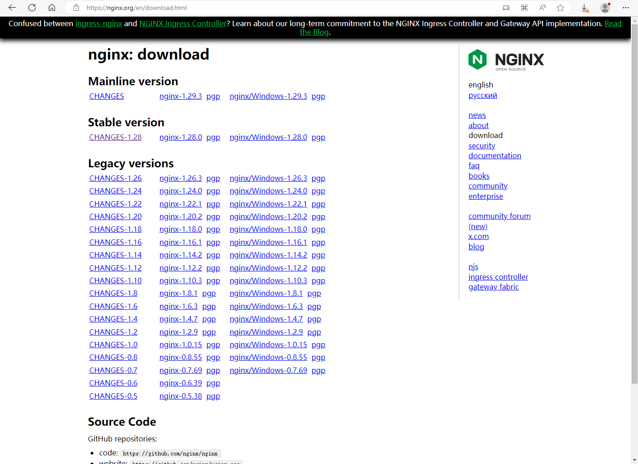This screenshot has height=464, width=638.
Task: Download nginx/Windows-1.28.0
Action: (x=268, y=137)
